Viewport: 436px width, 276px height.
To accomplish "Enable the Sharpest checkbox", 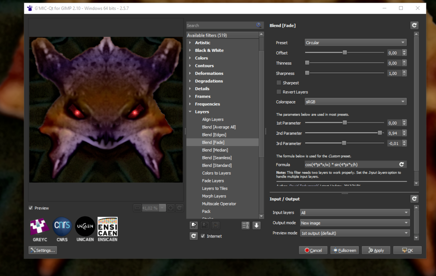I will pos(279,83).
